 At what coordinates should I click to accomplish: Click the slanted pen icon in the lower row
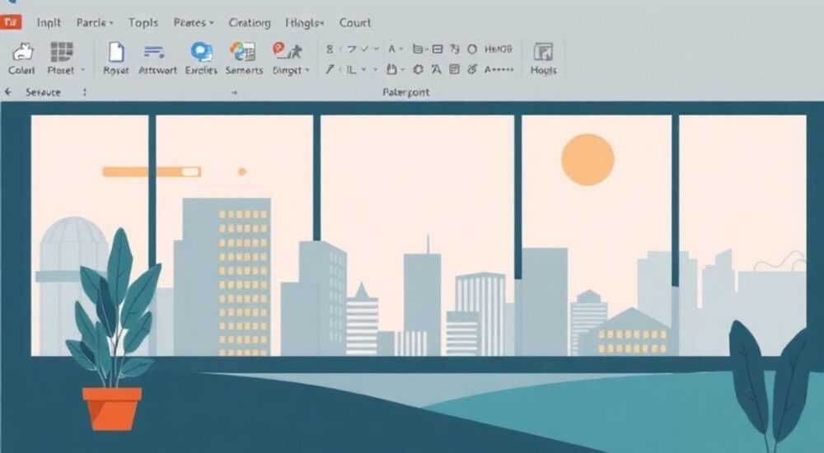click(x=330, y=69)
